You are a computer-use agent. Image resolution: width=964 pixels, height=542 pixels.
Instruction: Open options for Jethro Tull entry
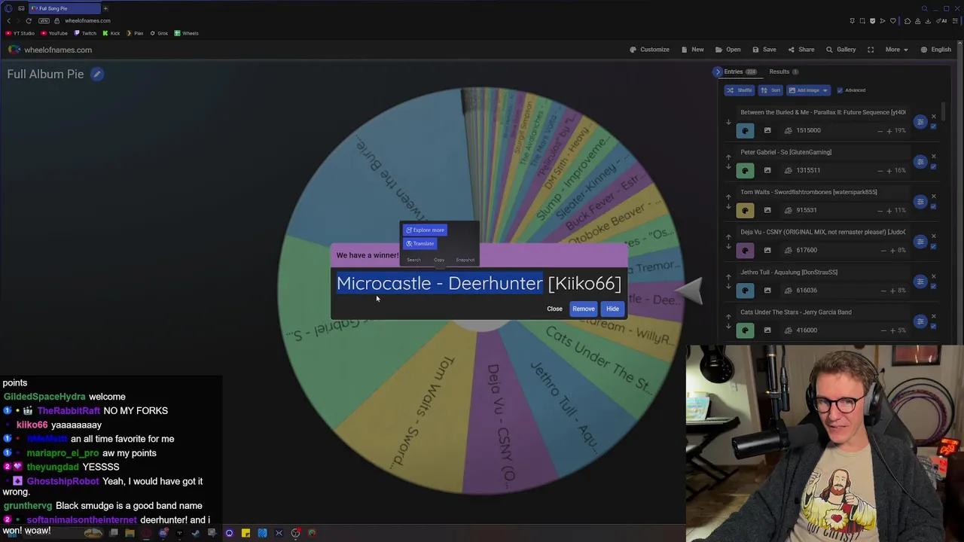[x=920, y=282]
